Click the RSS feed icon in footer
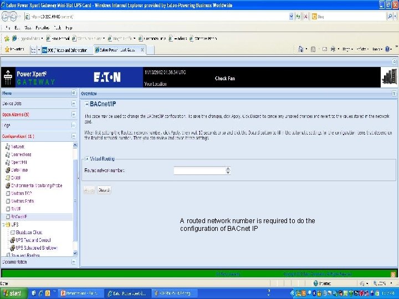Image resolution: width=399 pixels, height=299 pixels. pos(393,274)
